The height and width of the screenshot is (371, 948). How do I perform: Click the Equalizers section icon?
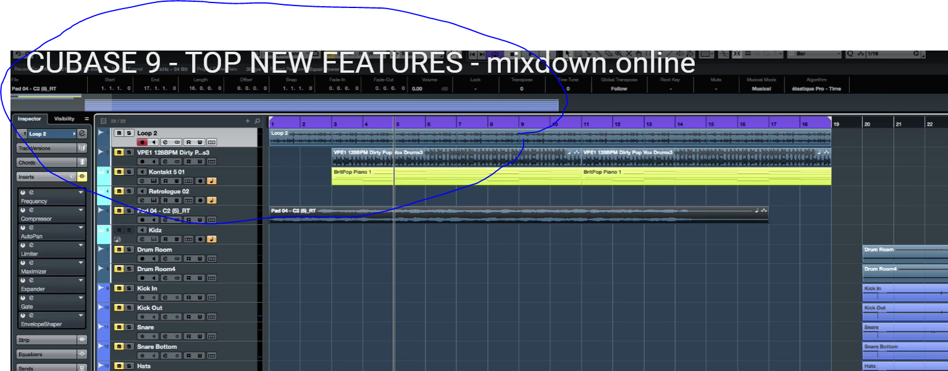pyautogui.click(x=82, y=354)
